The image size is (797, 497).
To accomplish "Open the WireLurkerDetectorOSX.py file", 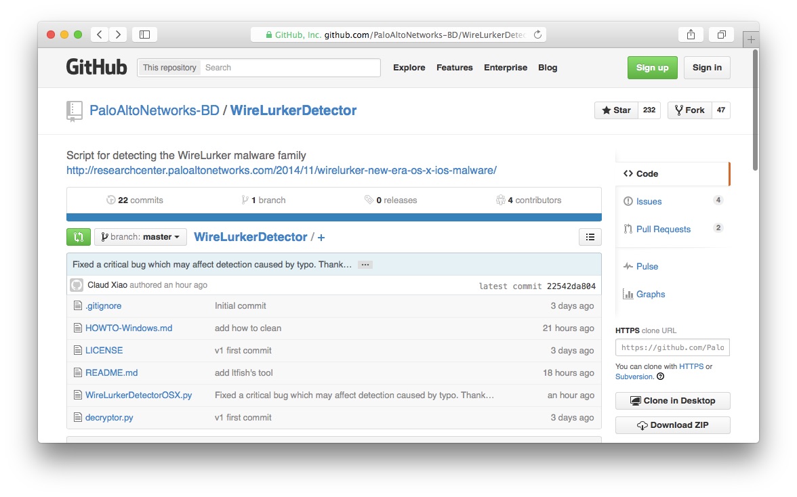I will coord(138,395).
